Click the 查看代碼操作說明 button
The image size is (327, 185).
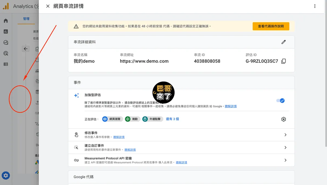pyautogui.click(x=271, y=26)
